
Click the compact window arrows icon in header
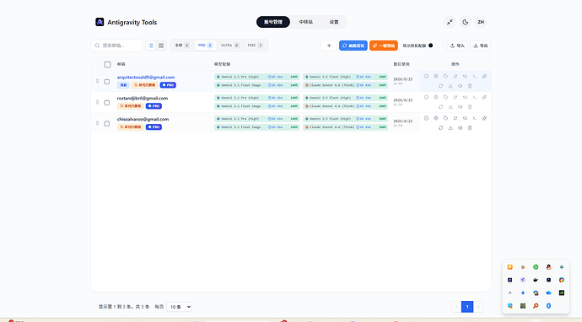pyautogui.click(x=450, y=22)
